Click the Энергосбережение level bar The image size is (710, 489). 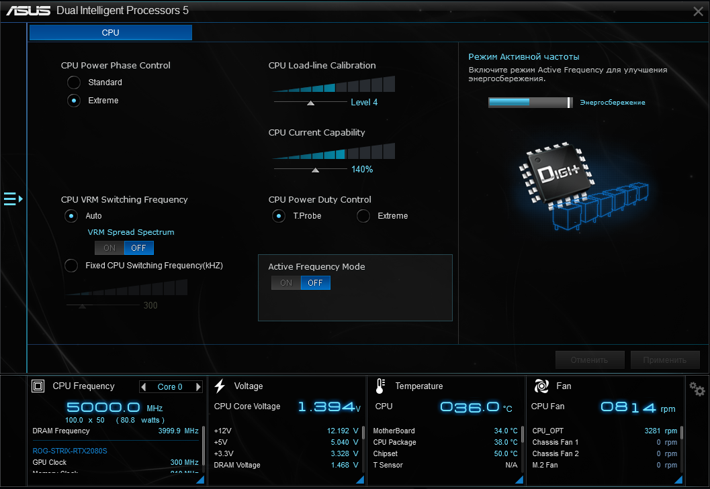(x=530, y=103)
